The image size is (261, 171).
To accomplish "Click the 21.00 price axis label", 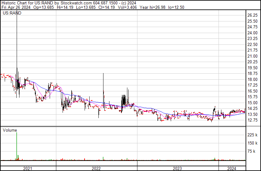I will coord(253,56).
